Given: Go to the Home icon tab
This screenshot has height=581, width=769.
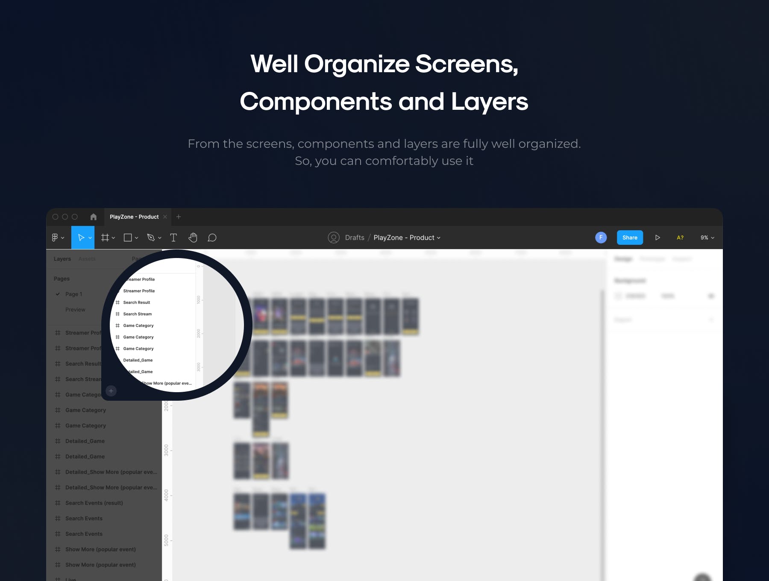Looking at the screenshot, I should click(x=94, y=217).
